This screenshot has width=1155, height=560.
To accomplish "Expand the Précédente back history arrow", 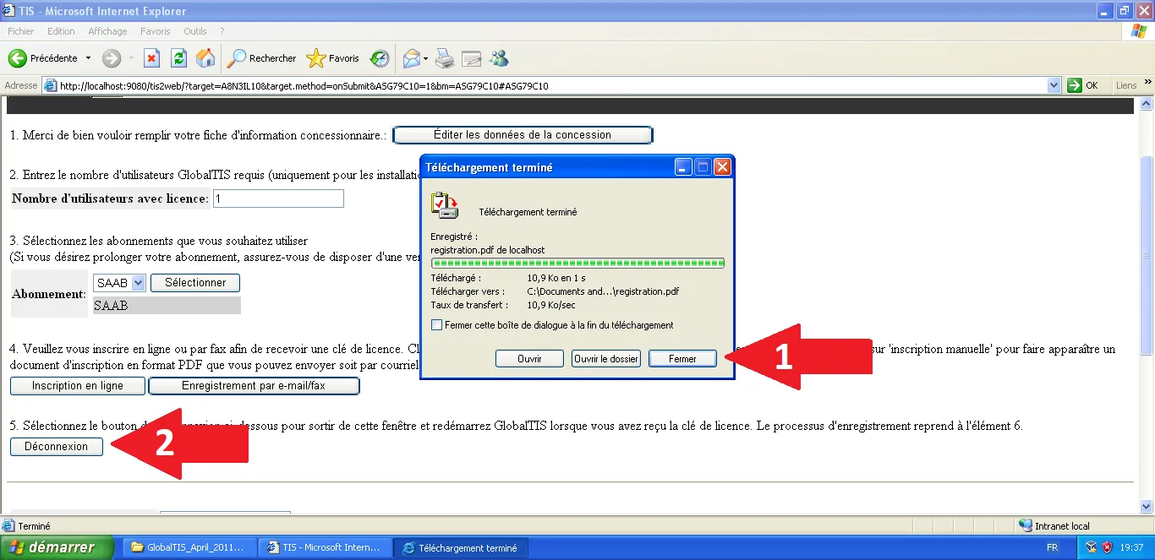I will click(87, 58).
